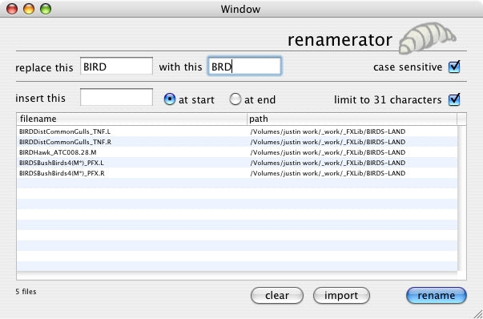Click the clear button
Viewport: 483px width, 319px height.
pyautogui.click(x=277, y=295)
